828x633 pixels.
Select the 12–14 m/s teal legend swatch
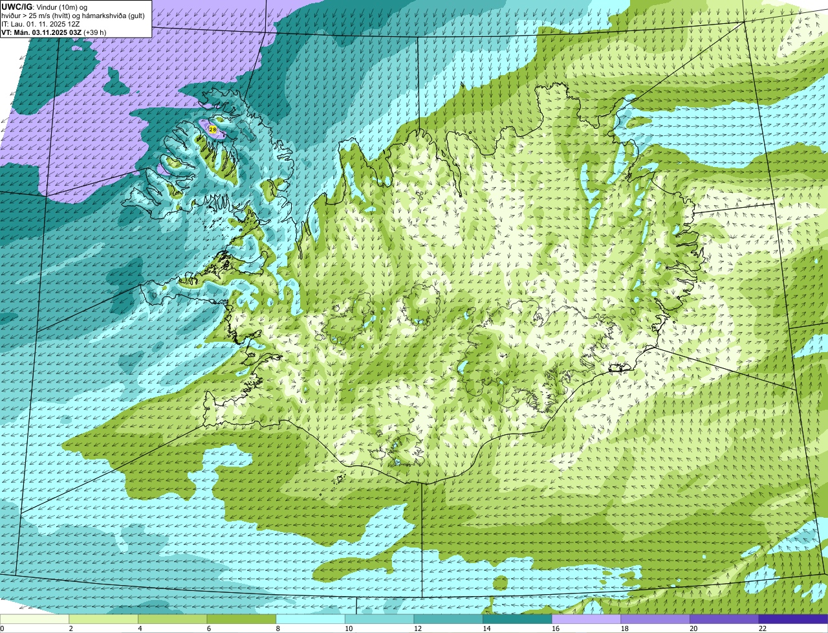[448, 619]
